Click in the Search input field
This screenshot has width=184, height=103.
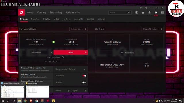click(x=118, y=13)
